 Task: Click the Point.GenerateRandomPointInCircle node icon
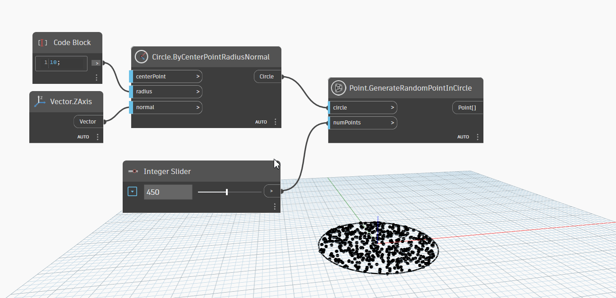[x=338, y=88]
